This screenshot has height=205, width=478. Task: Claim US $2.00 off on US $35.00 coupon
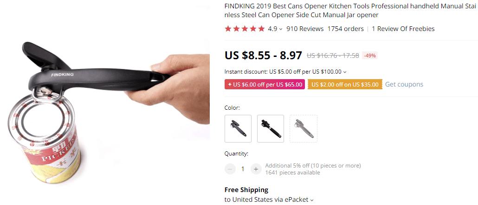(345, 85)
